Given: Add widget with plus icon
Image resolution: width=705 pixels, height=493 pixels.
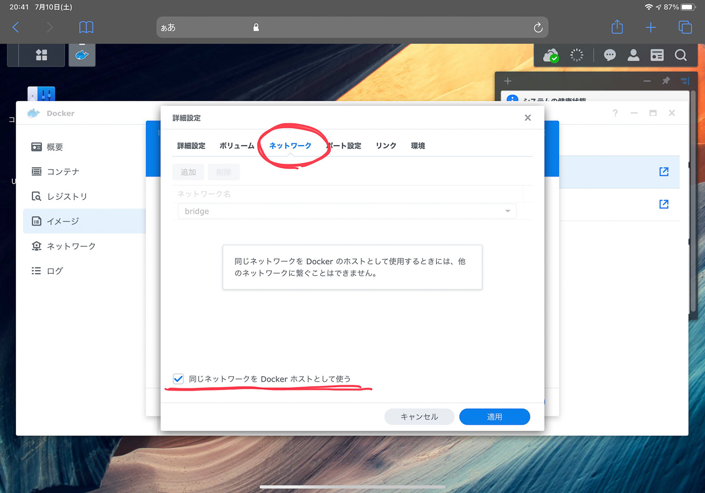Looking at the screenshot, I should (508, 81).
